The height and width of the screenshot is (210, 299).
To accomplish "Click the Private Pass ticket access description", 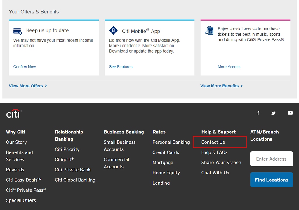I will point(251,34).
